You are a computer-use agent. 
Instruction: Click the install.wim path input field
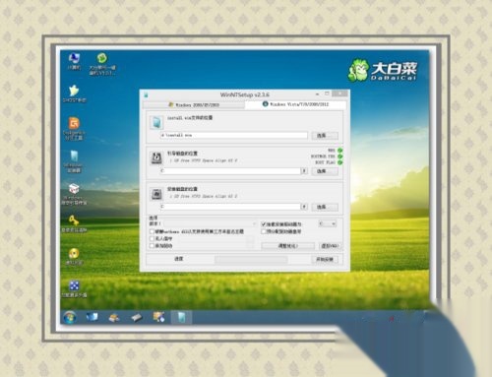click(x=234, y=135)
